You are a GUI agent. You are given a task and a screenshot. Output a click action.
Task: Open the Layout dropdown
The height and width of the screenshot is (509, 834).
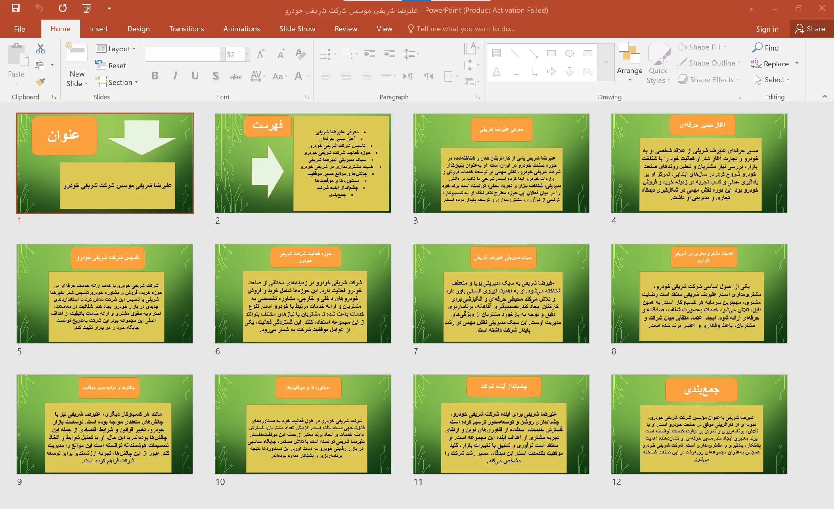pyautogui.click(x=116, y=49)
